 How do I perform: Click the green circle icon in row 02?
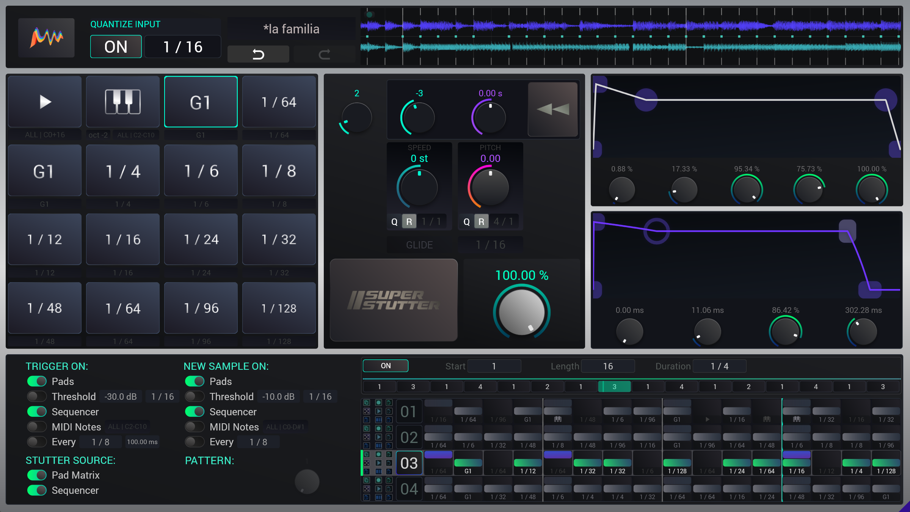point(378,428)
